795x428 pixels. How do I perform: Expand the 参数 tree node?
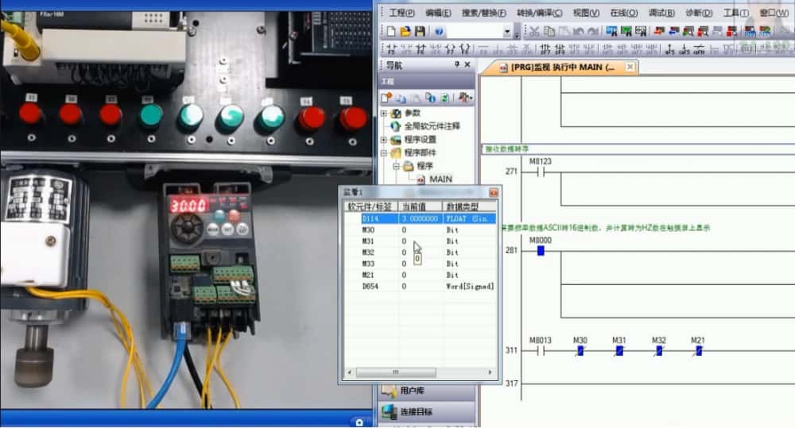click(x=384, y=114)
